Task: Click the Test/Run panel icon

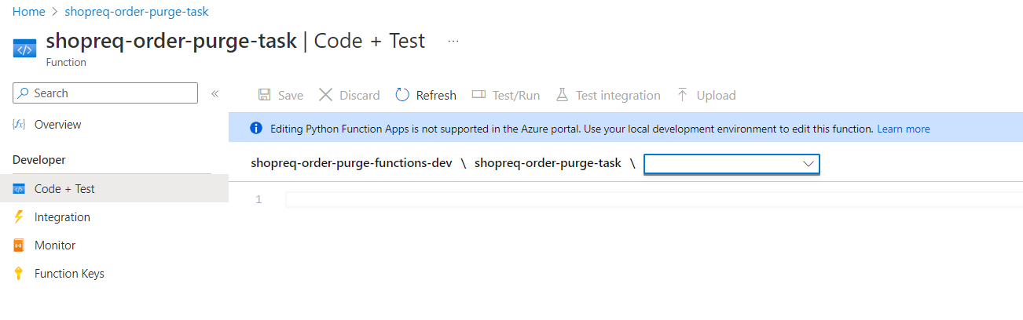Action: coord(478,95)
